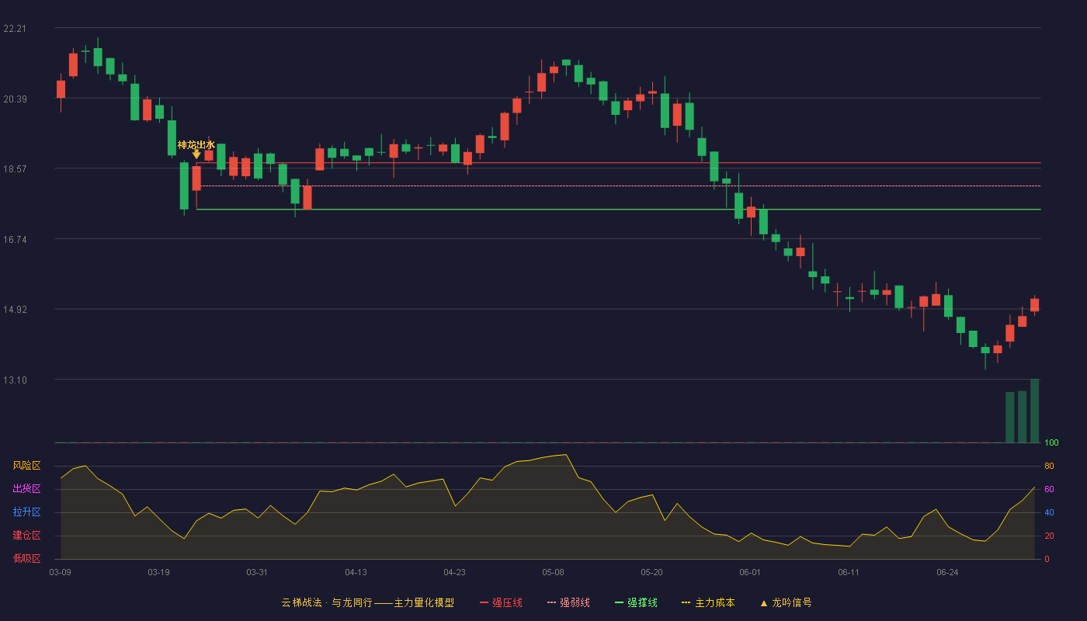Select the 出货区 zone label
The height and width of the screenshot is (621, 1087).
click(26, 489)
